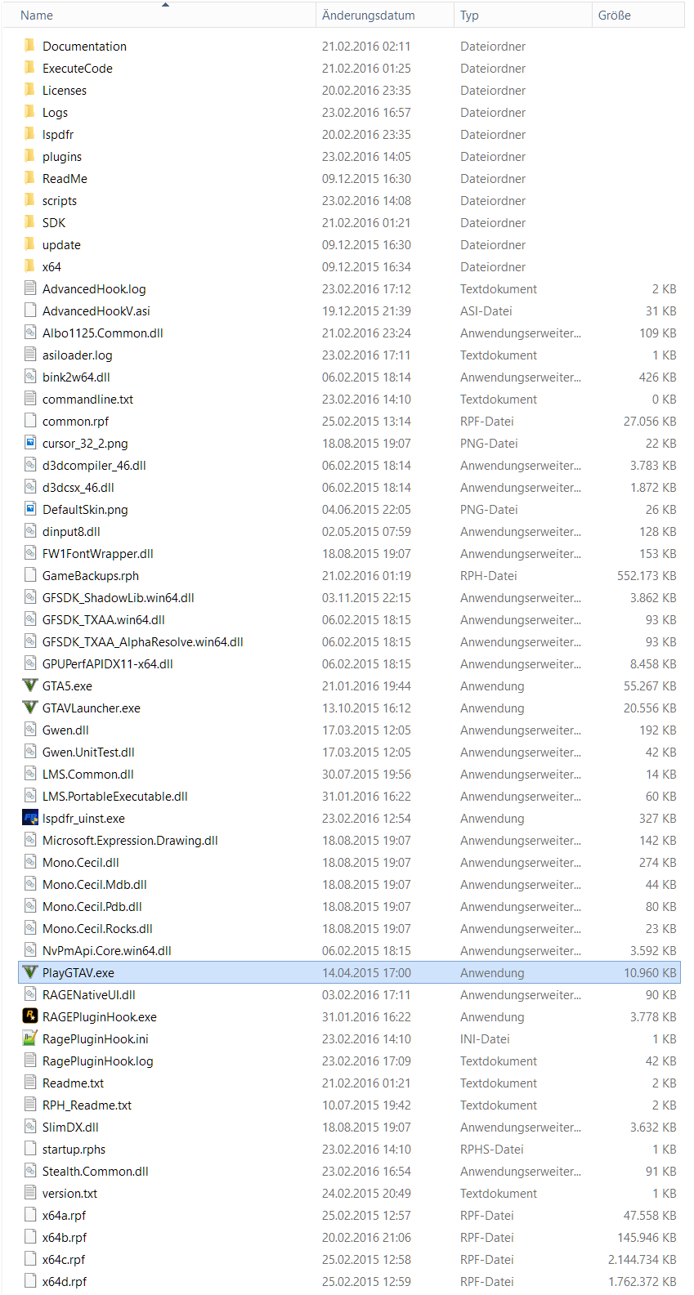This screenshot has height=1295, width=694.
Task: Click the common.rpf file icon
Action: pos(30,421)
